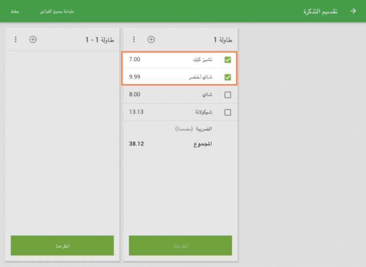The image size is (366, 267).
Task: Uncheck the شاي أخضر checkbox
Action: click(x=227, y=77)
